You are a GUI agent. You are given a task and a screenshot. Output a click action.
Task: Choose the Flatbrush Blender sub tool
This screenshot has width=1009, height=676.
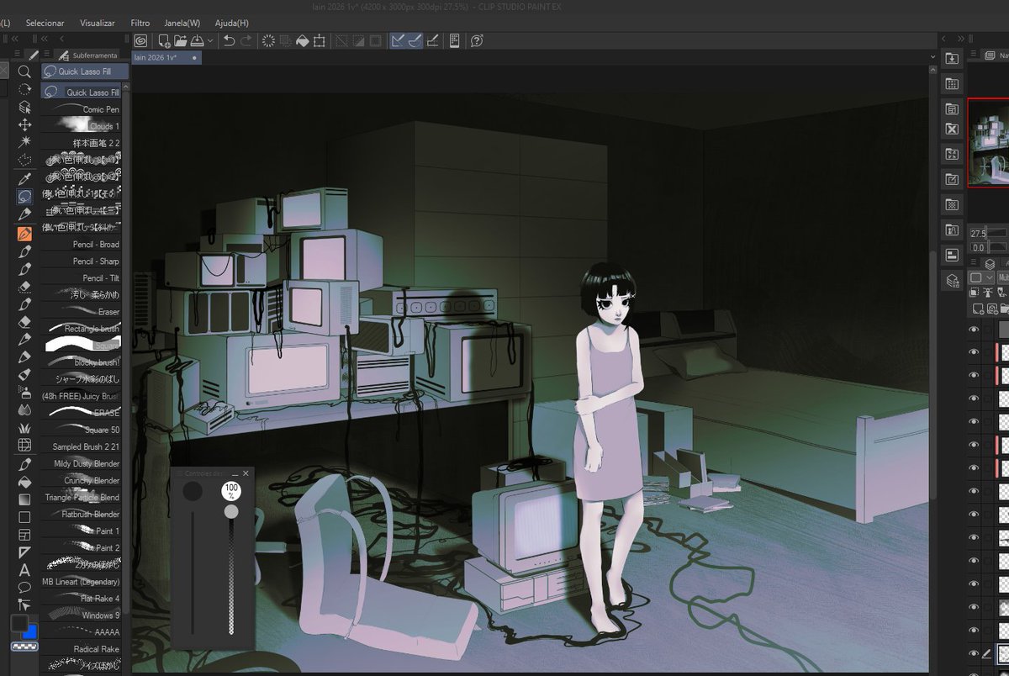(82, 514)
